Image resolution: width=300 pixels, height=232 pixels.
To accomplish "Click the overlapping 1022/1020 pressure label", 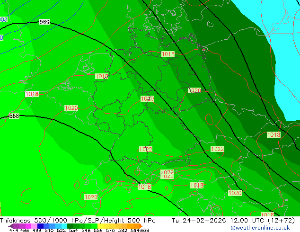I will (167, 174).
